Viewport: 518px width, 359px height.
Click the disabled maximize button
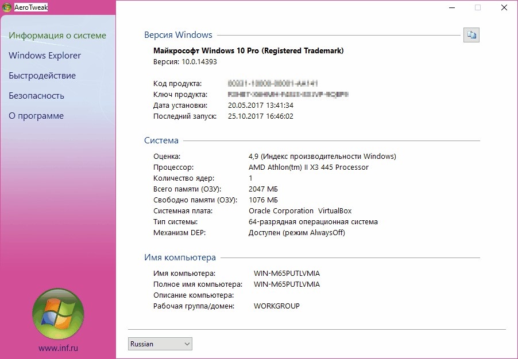478,7
